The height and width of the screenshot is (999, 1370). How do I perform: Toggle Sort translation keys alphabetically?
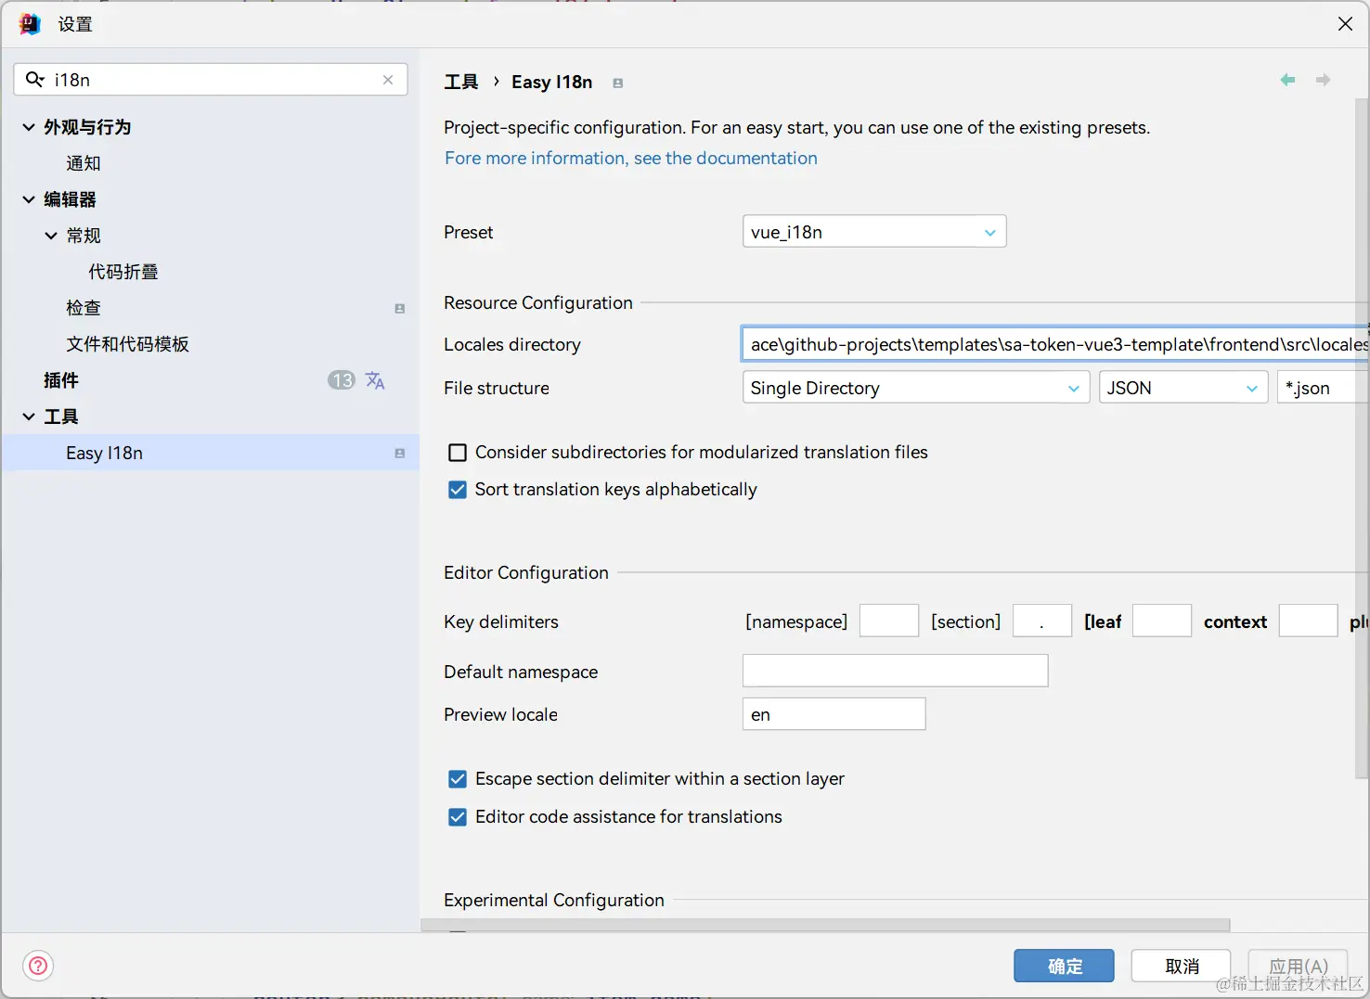(458, 490)
